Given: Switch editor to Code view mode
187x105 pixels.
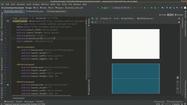Looking at the screenshot, I should [x=162, y=15].
